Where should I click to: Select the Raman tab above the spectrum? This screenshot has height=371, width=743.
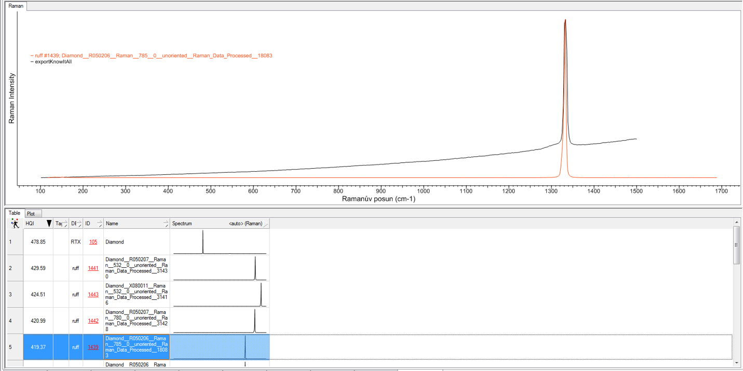click(16, 6)
